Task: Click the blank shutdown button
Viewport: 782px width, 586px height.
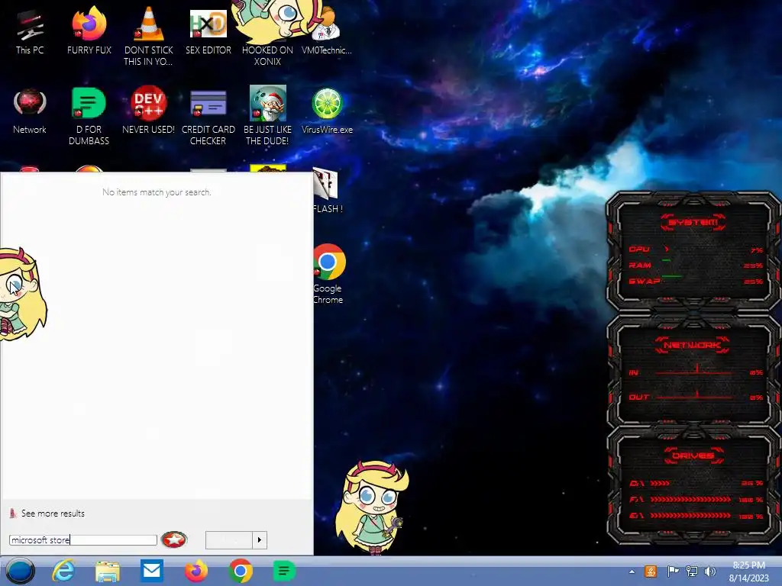Action: pyautogui.click(x=229, y=539)
